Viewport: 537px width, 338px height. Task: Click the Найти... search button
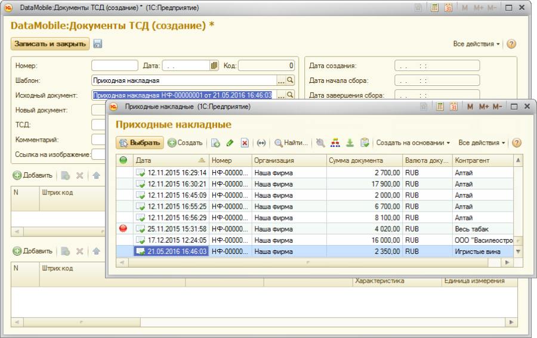point(291,142)
